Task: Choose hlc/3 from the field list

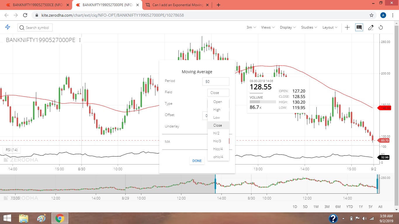Action: (x=217, y=141)
